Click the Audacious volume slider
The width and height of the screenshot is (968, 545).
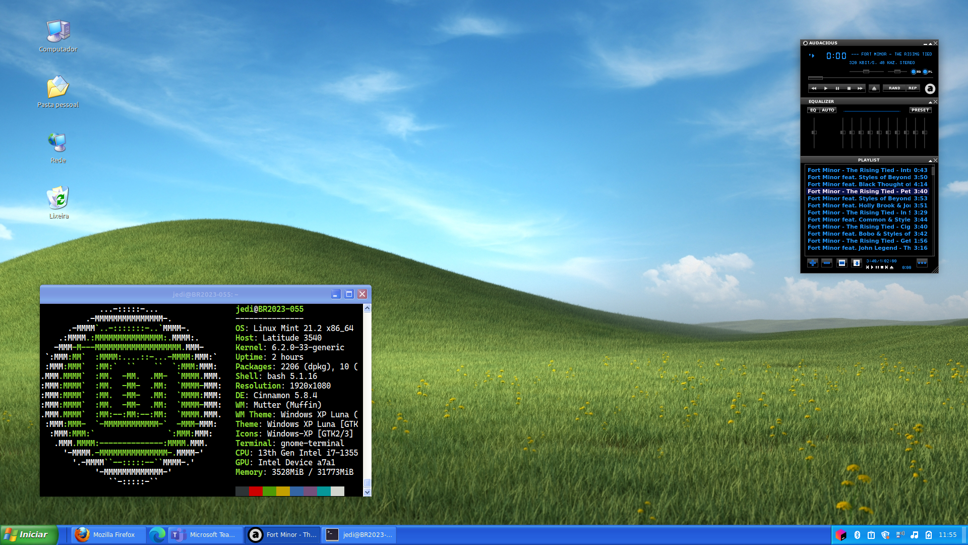[866, 72]
